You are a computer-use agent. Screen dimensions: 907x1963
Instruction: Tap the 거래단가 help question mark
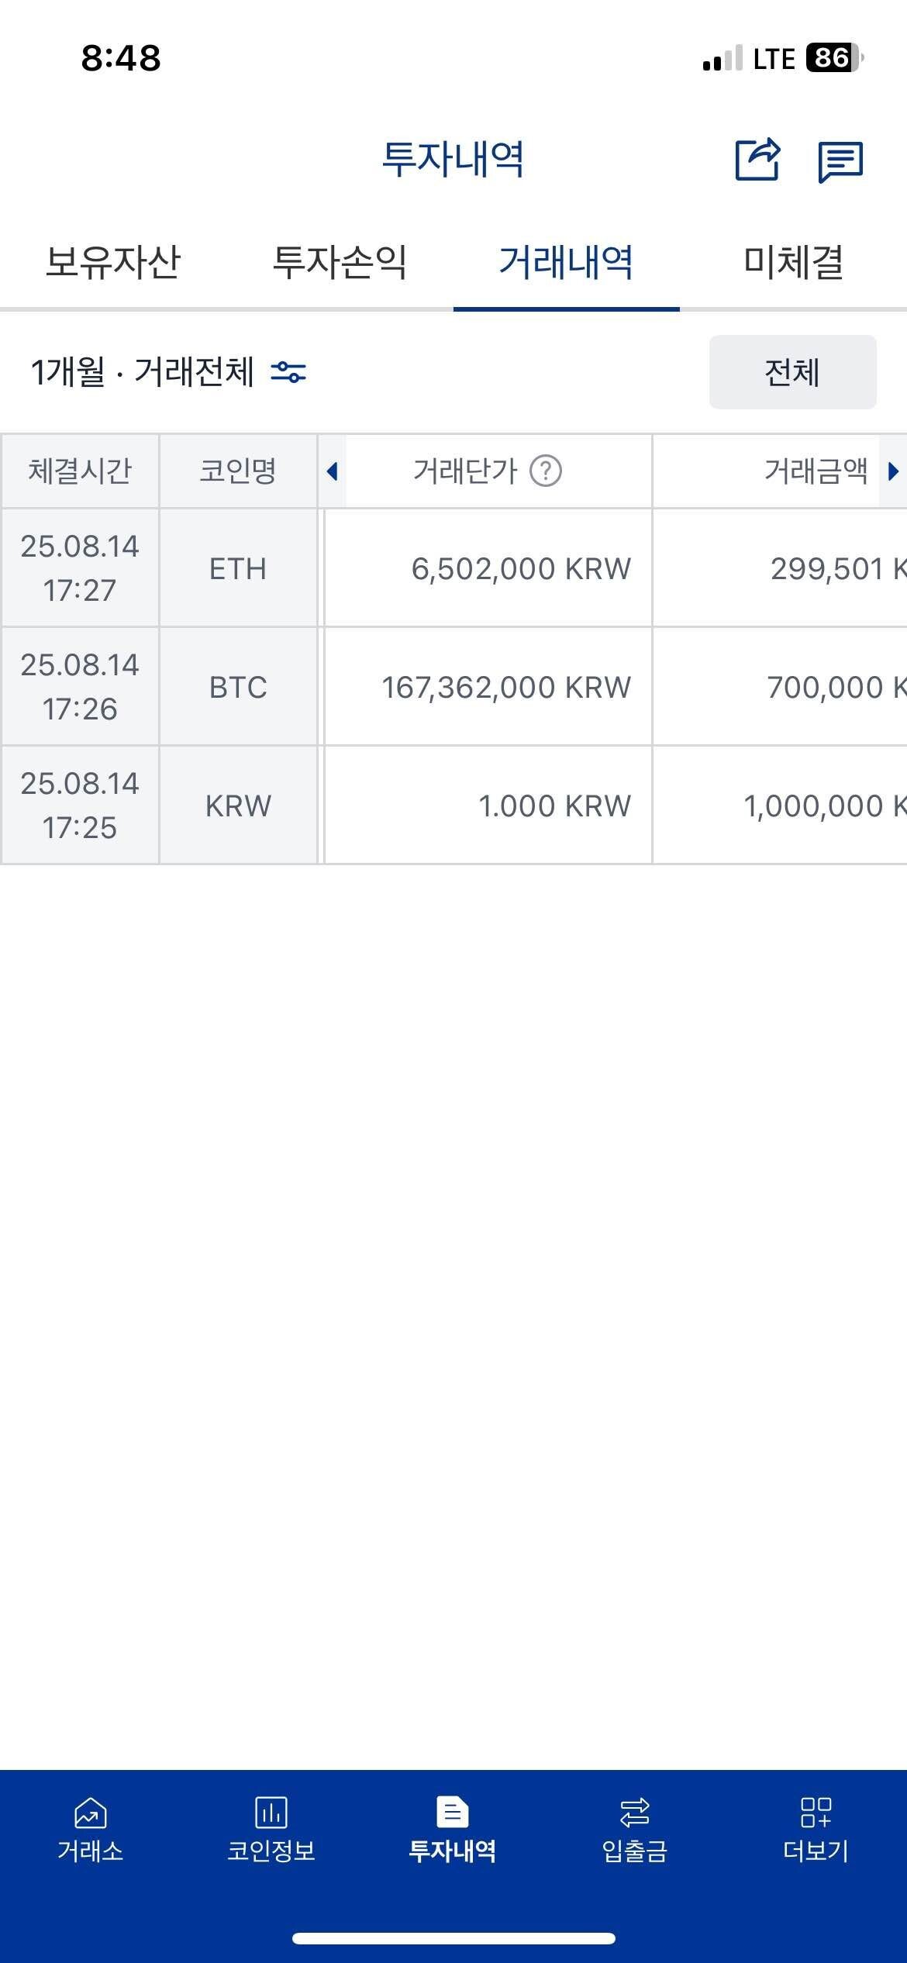tap(546, 471)
